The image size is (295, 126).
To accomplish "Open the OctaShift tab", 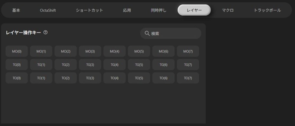I will (48, 10).
